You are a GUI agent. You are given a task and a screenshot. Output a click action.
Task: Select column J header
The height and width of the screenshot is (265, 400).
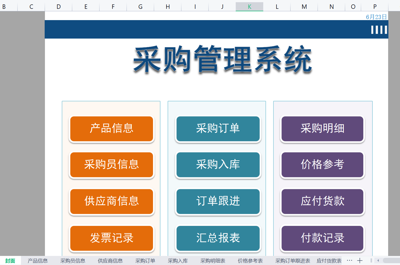pyautogui.click(x=222, y=7)
